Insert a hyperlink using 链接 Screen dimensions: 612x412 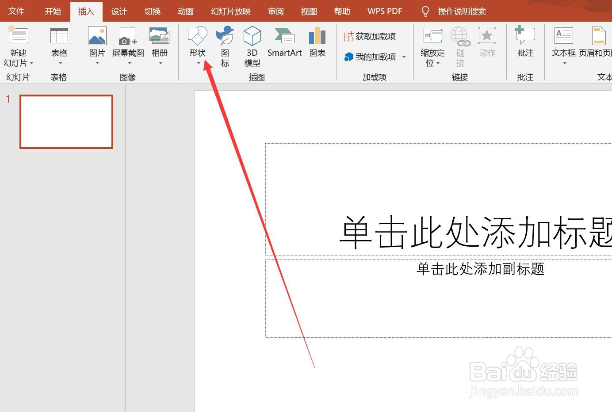(x=460, y=46)
